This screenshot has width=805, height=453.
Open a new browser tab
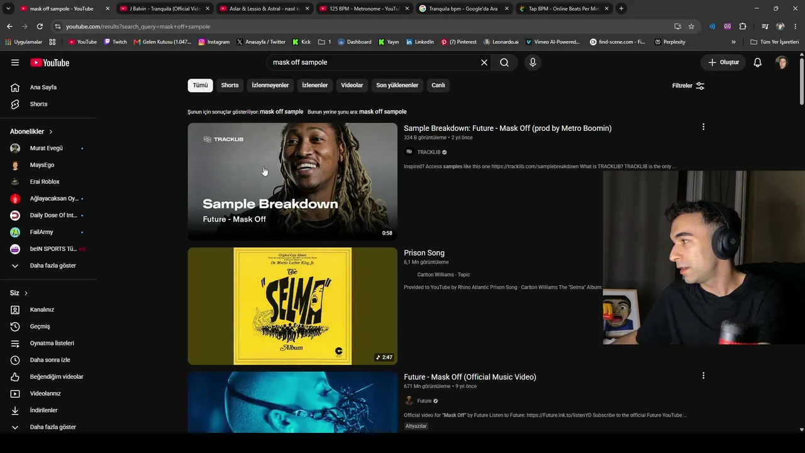(621, 8)
